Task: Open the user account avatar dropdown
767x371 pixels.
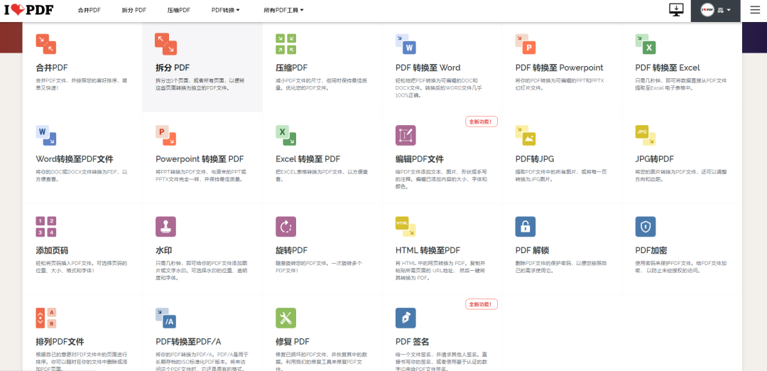Action: [x=716, y=10]
